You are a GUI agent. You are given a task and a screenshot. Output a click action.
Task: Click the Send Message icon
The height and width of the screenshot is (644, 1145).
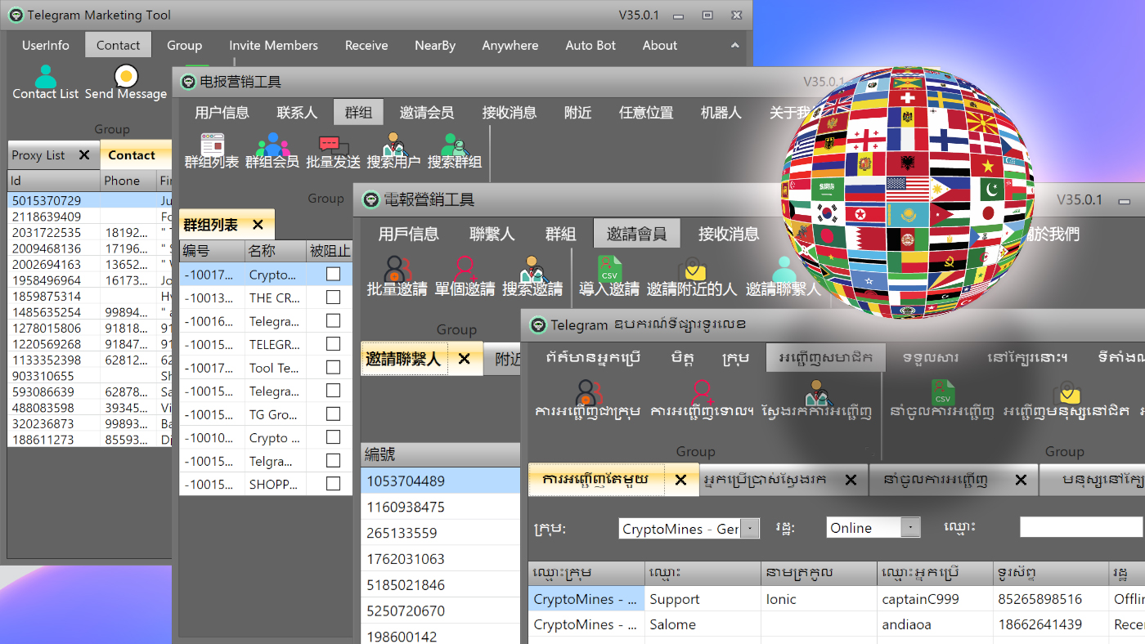point(124,79)
